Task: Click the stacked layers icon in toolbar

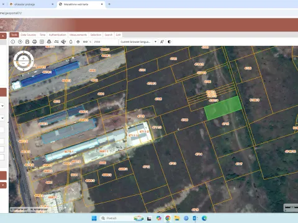Action: pos(49,42)
